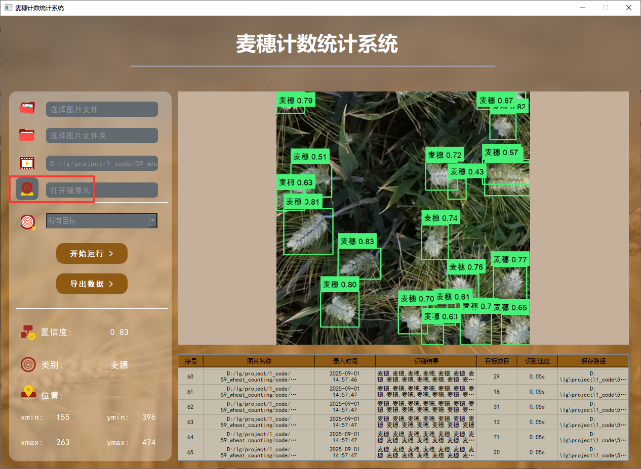Click detection label 麦穗 0.74
The width and height of the screenshot is (641, 469).
[x=440, y=218]
